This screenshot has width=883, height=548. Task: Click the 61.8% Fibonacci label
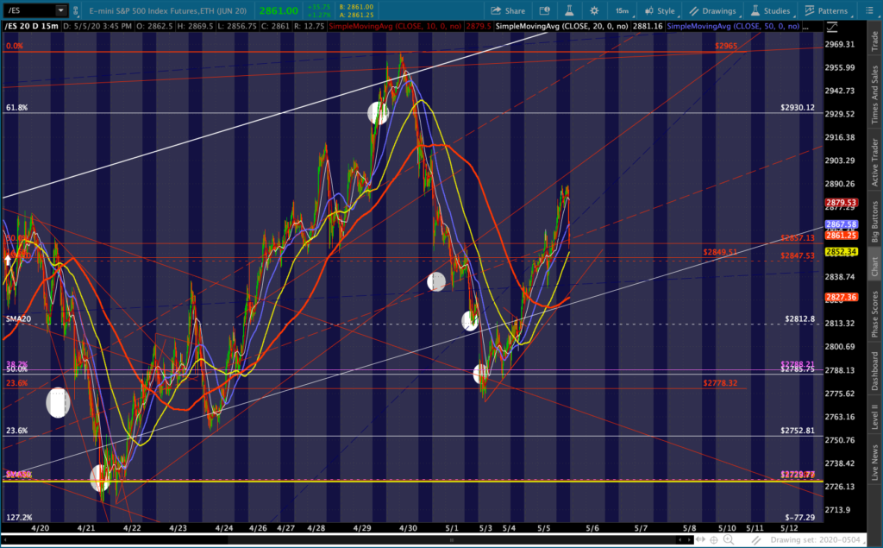pyautogui.click(x=17, y=107)
